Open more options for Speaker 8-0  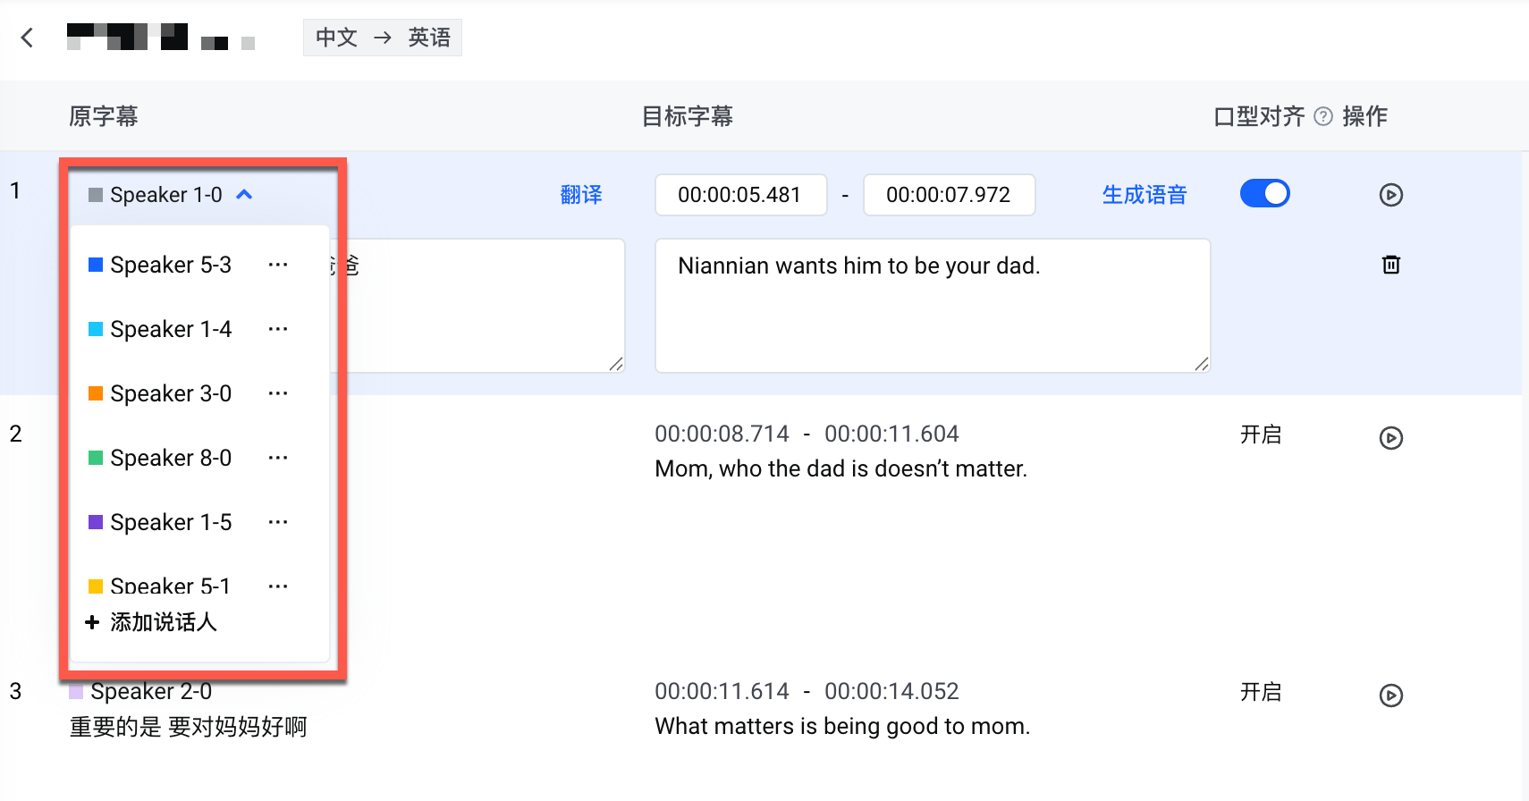[278, 458]
